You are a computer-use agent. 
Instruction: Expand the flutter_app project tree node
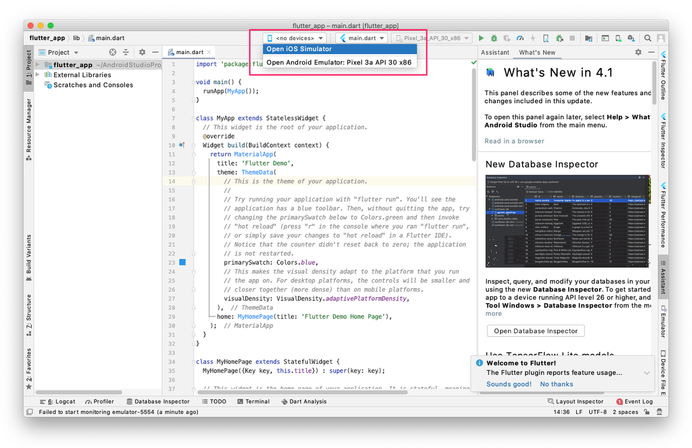point(38,65)
